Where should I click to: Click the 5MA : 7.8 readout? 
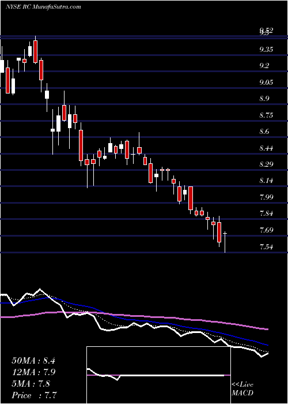pos(31,384)
